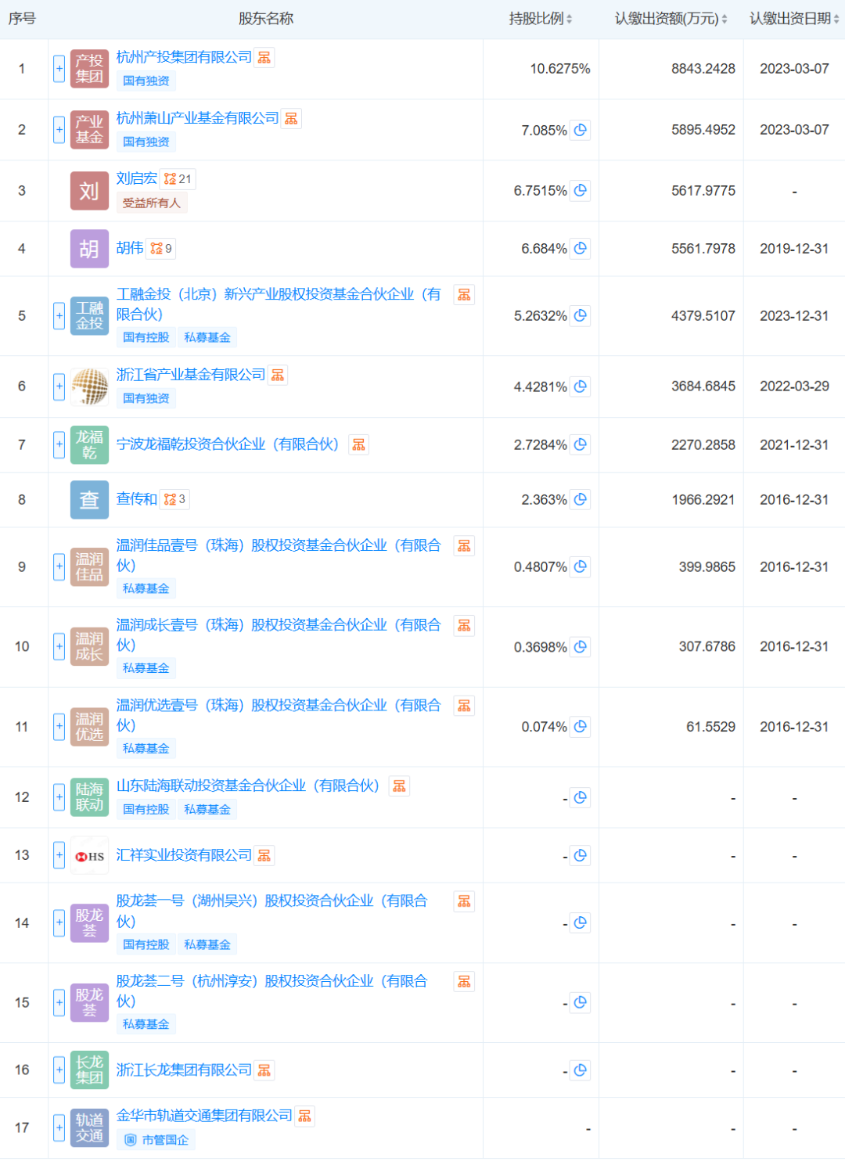Open equity structure icon for 浙江省产业基金有限公司
The height and width of the screenshot is (1165, 845).
278,376
